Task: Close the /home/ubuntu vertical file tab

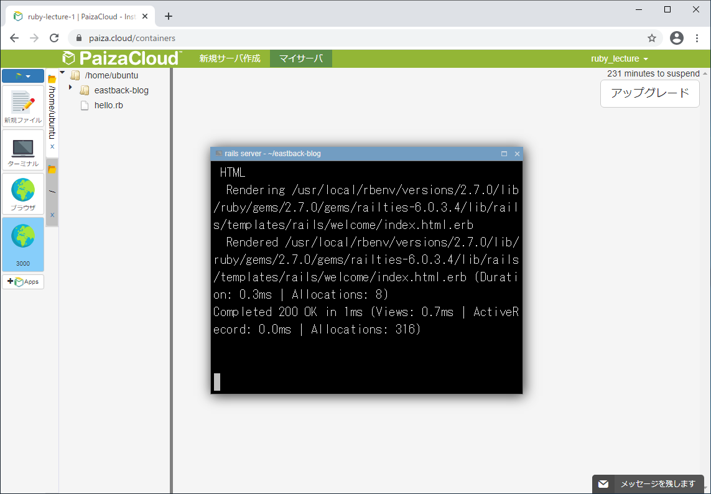Action: pos(52,147)
